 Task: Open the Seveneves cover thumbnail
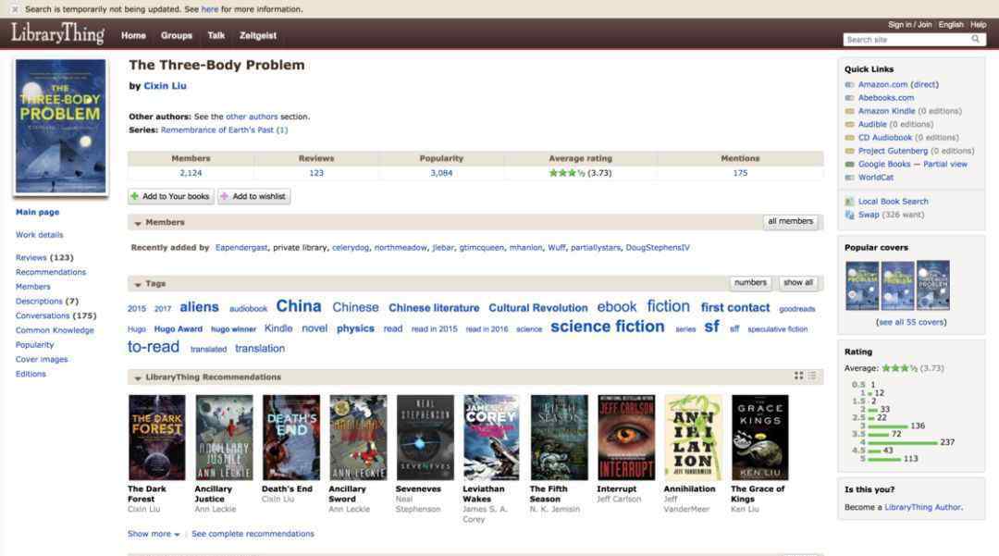pos(425,438)
